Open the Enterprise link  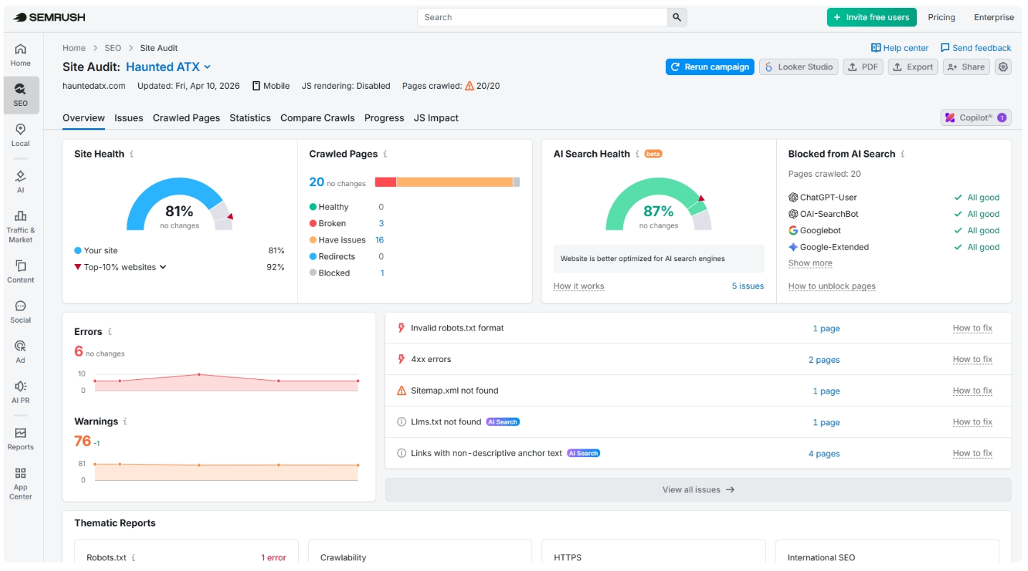[994, 17]
